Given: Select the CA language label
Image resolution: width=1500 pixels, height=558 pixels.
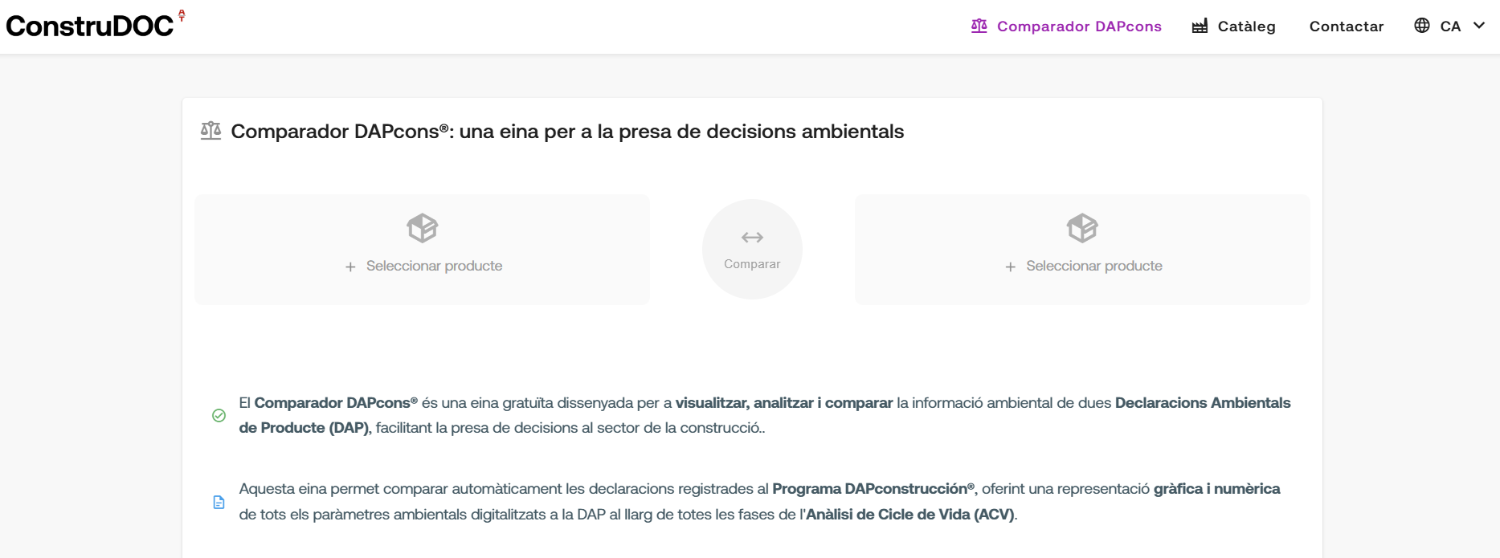Looking at the screenshot, I should coord(1450,26).
